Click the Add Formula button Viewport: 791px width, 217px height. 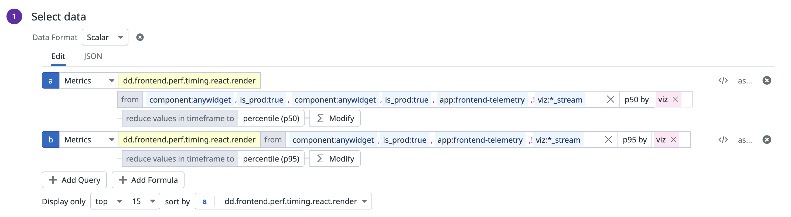click(x=148, y=180)
